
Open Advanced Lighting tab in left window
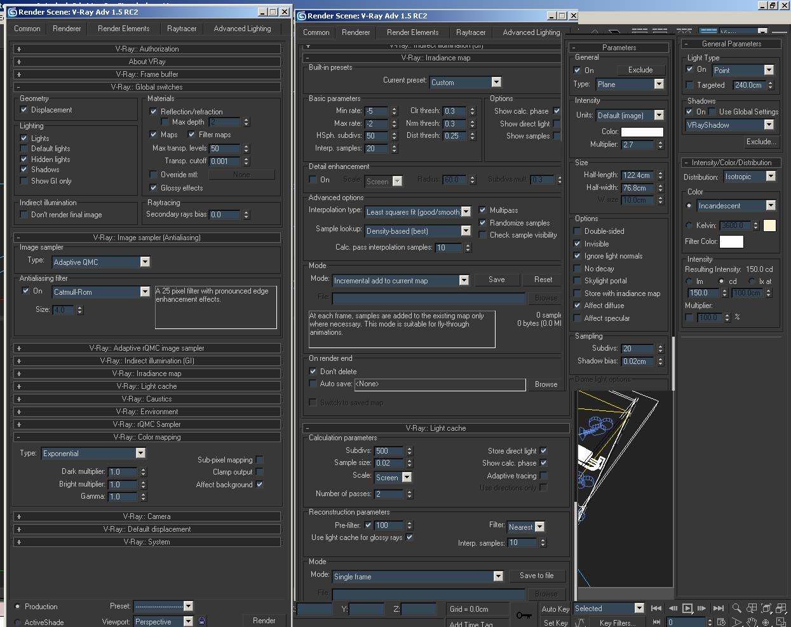coord(242,29)
